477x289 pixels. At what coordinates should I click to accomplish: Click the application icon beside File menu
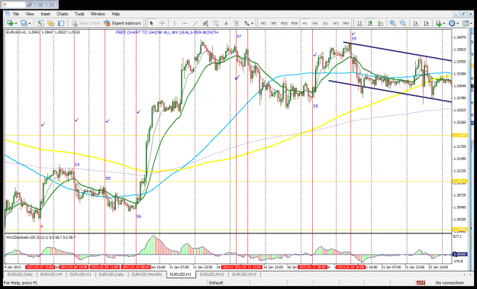tap(8, 14)
